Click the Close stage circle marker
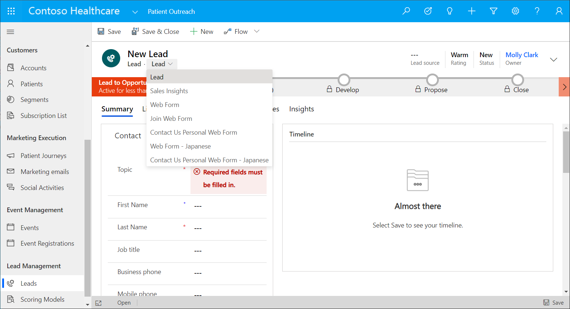 click(x=518, y=80)
